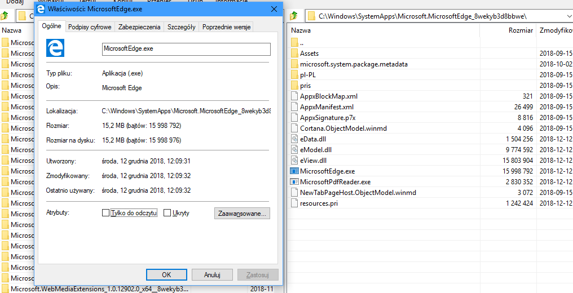Screen dimensions: 573x293
Task: Select the AppxManifest.xml file icon
Action: (x=294, y=107)
